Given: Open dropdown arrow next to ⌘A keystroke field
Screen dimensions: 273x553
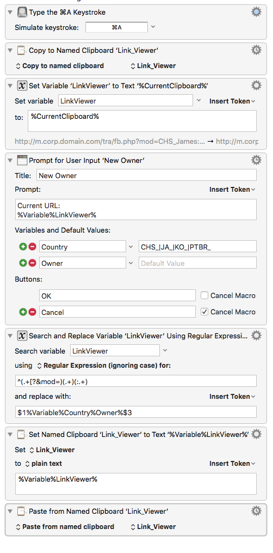Looking at the screenshot, I should 153,27.
